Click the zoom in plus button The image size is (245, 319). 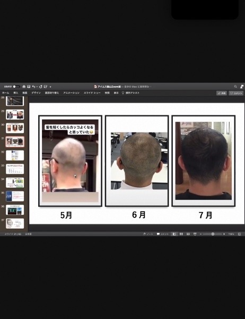point(224,234)
